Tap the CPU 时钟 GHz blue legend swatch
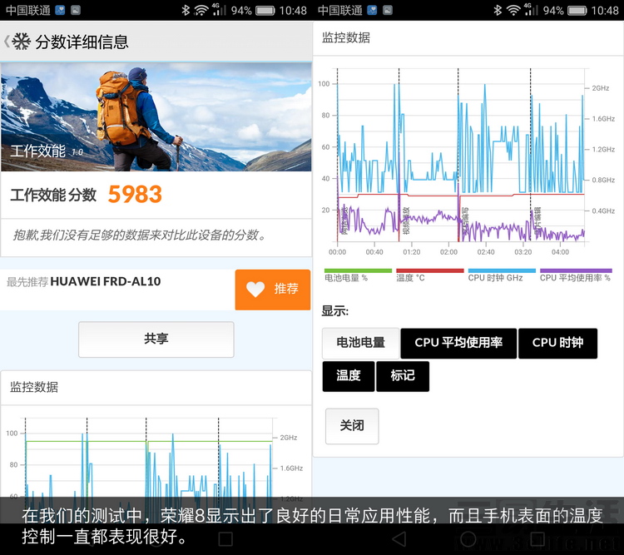The width and height of the screenshot is (624, 555). (502, 270)
